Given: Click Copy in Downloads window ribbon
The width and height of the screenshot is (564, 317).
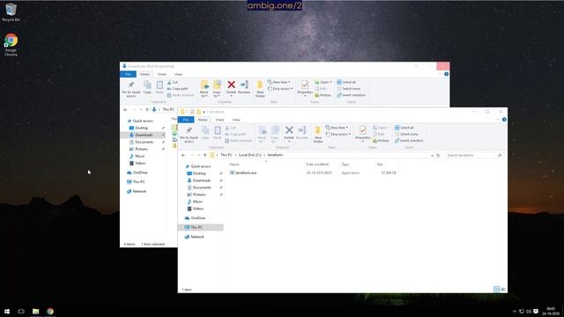Looking at the screenshot, I should (147, 87).
